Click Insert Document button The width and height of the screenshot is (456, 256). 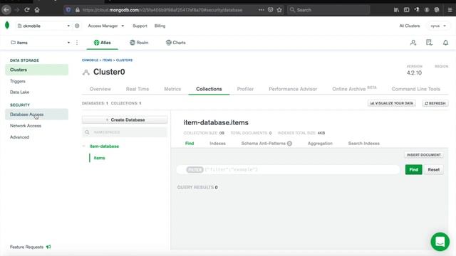point(423,155)
